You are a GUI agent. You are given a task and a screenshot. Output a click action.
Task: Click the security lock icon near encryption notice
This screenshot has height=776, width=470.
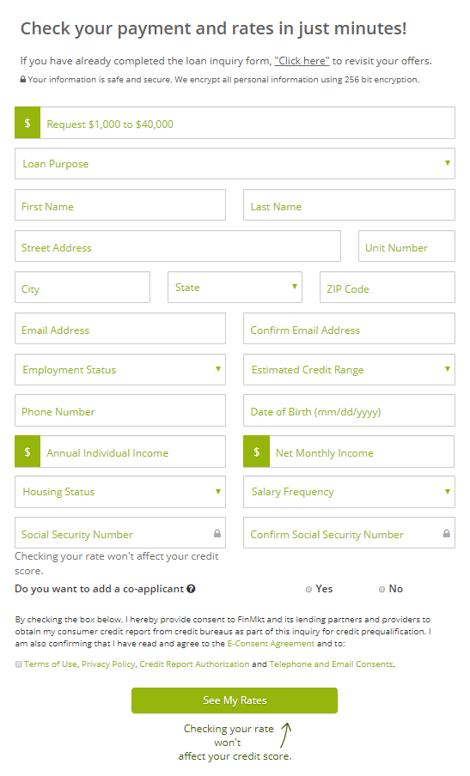[x=23, y=79]
